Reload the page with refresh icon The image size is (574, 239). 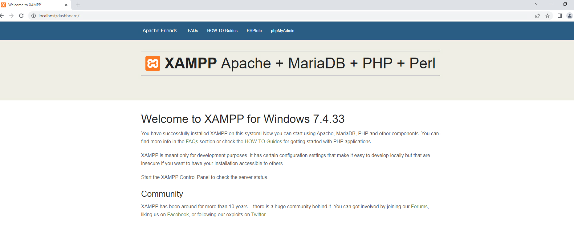(x=21, y=16)
